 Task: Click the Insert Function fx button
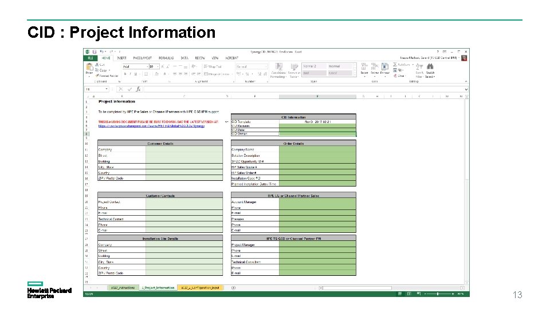[x=138, y=89]
